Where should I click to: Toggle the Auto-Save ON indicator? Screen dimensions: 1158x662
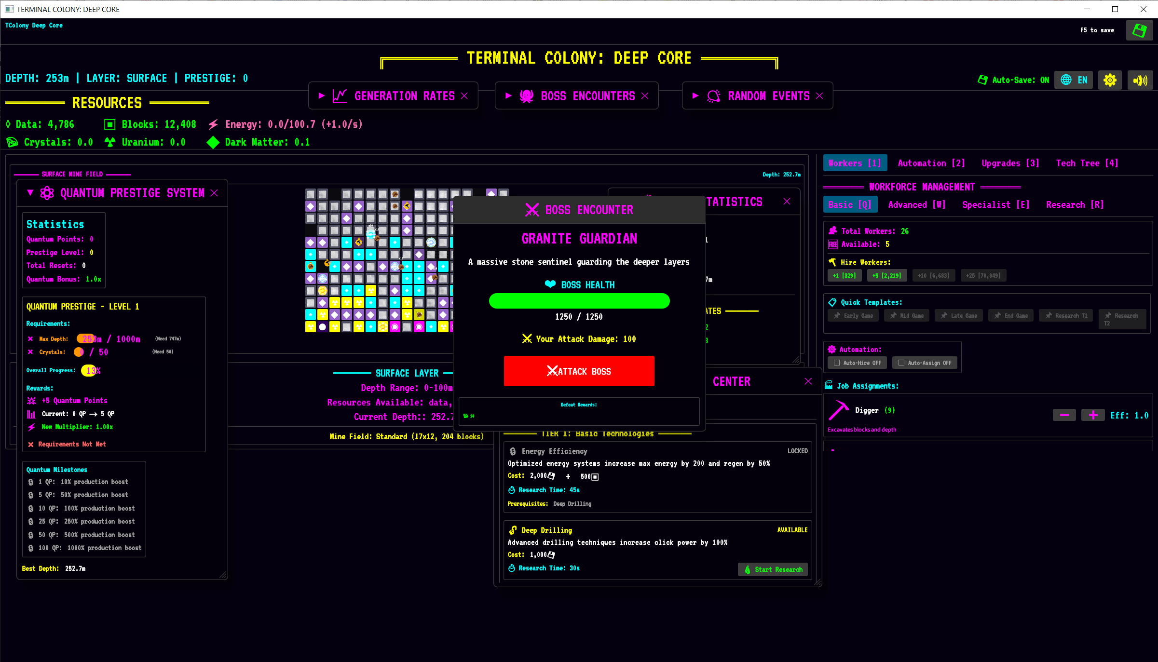1013,80
